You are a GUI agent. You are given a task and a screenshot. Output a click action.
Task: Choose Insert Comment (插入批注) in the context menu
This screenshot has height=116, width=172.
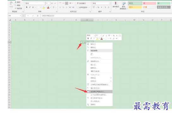(x=99, y=88)
